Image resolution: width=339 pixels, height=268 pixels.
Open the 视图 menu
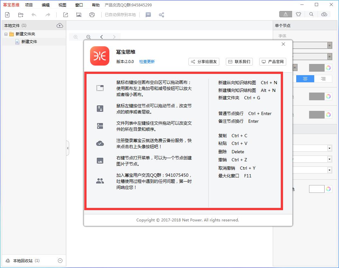pos(62,5)
